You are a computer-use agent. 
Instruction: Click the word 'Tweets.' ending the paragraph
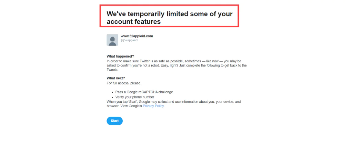[112, 70]
